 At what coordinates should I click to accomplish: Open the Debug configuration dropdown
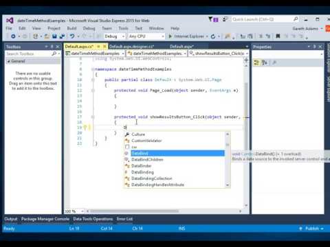coord(114,36)
